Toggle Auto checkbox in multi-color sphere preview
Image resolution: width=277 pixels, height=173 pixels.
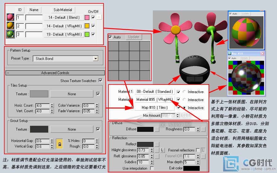tap(230, 14)
